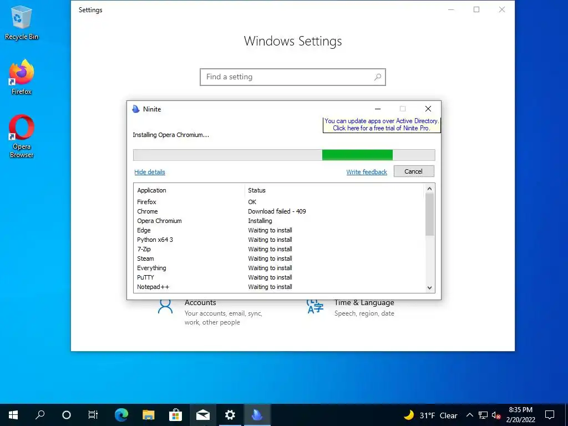
Task: Select the PuTTY row
Action: click(280, 277)
